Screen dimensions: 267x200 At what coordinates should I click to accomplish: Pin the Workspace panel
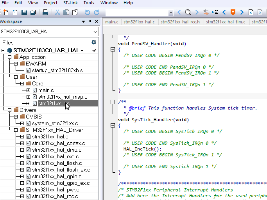(90, 21)
